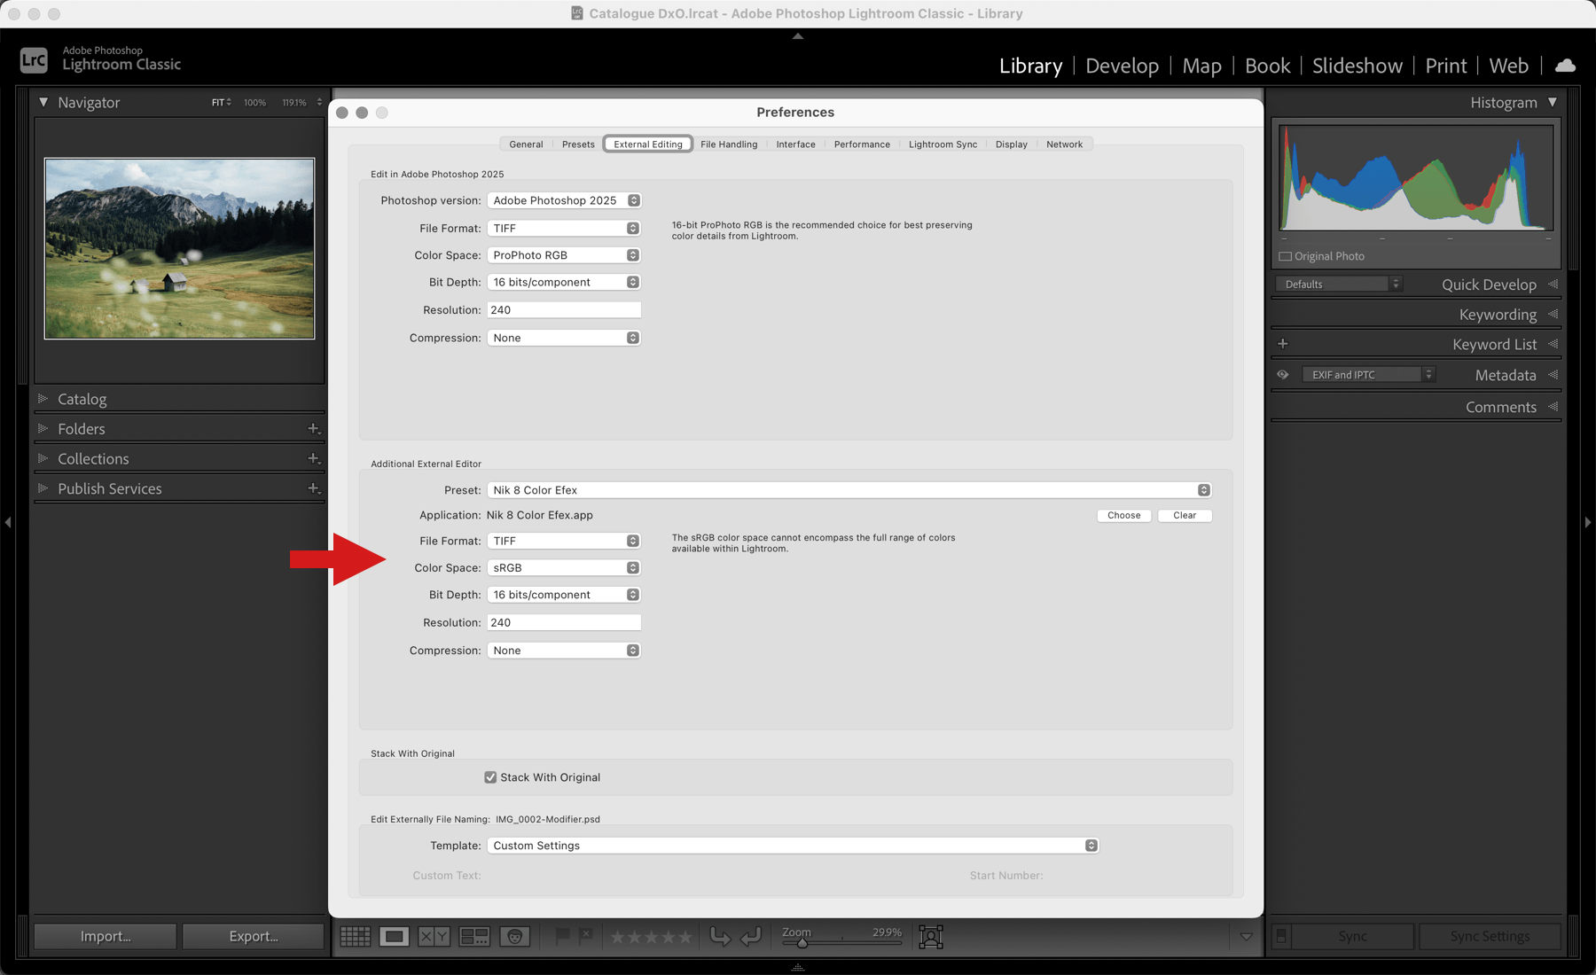Viewport: 1596px width, 975px height.
Task: Open the Photoshop Bit Depth dropdown
Action: (x=564, y=282)
